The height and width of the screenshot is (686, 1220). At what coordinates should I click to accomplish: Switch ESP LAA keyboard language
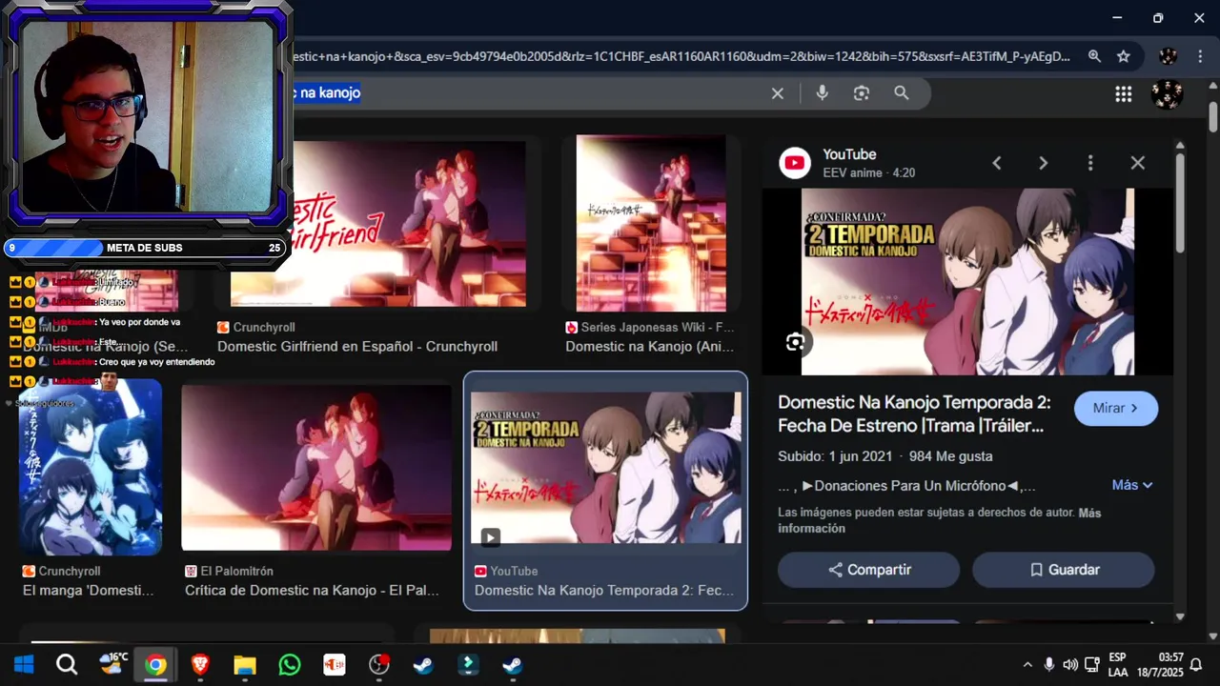tap(1118, 665)
